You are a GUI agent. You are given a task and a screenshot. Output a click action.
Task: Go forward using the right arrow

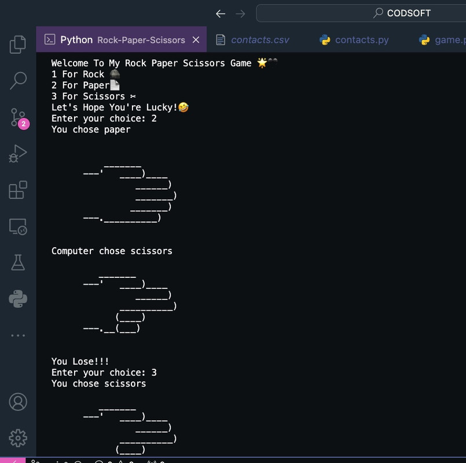(x=240, y=14)
